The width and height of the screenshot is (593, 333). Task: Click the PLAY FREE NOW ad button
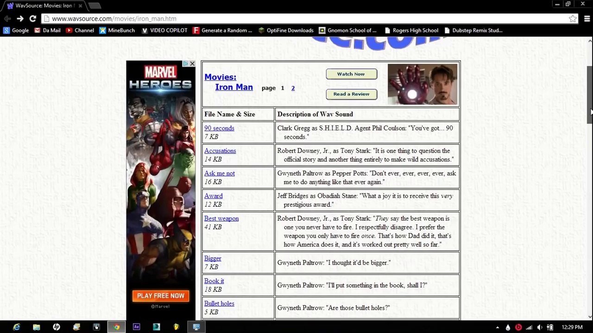coord(161,296)
